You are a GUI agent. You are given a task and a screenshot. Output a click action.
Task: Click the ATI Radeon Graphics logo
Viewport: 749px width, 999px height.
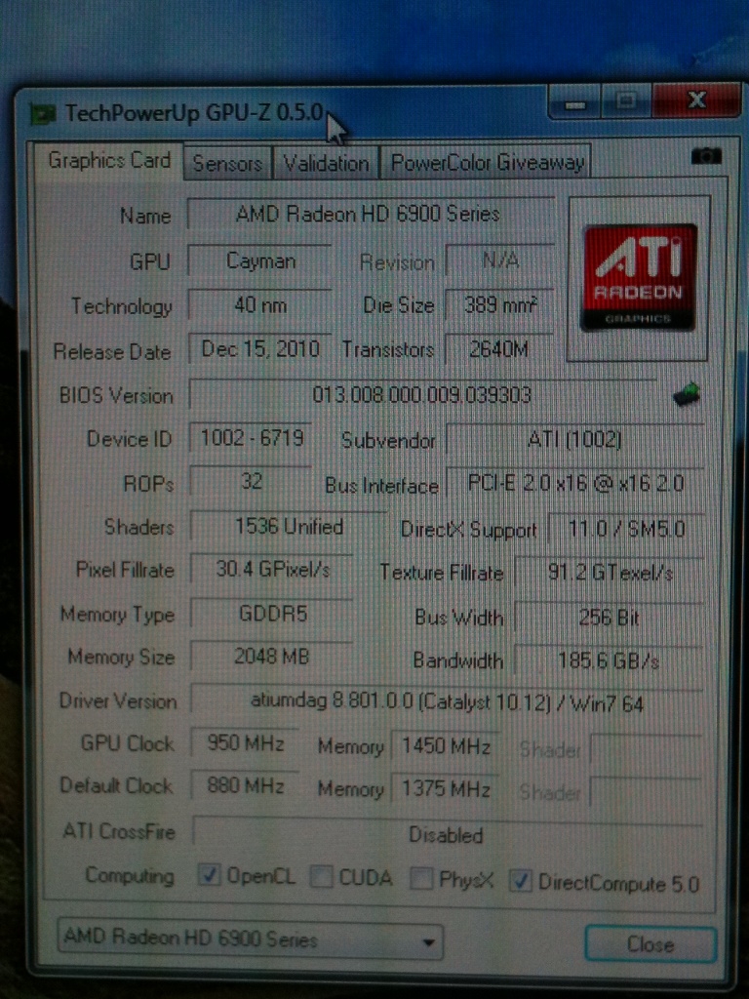[640, 277]
